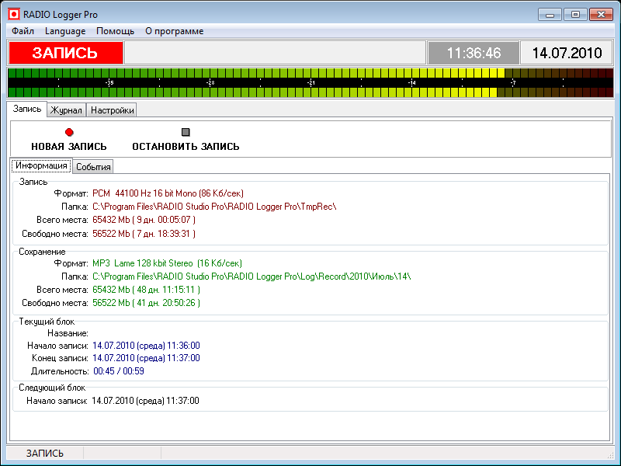Screen dimensions: 621x466
Task: Click the duration value 00:45 / 00:59
Action: coord(119,371)
